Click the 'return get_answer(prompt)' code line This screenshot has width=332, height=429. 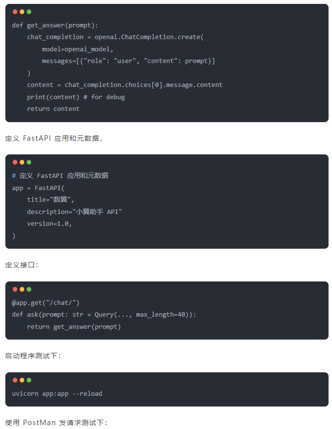coord(74,327)
